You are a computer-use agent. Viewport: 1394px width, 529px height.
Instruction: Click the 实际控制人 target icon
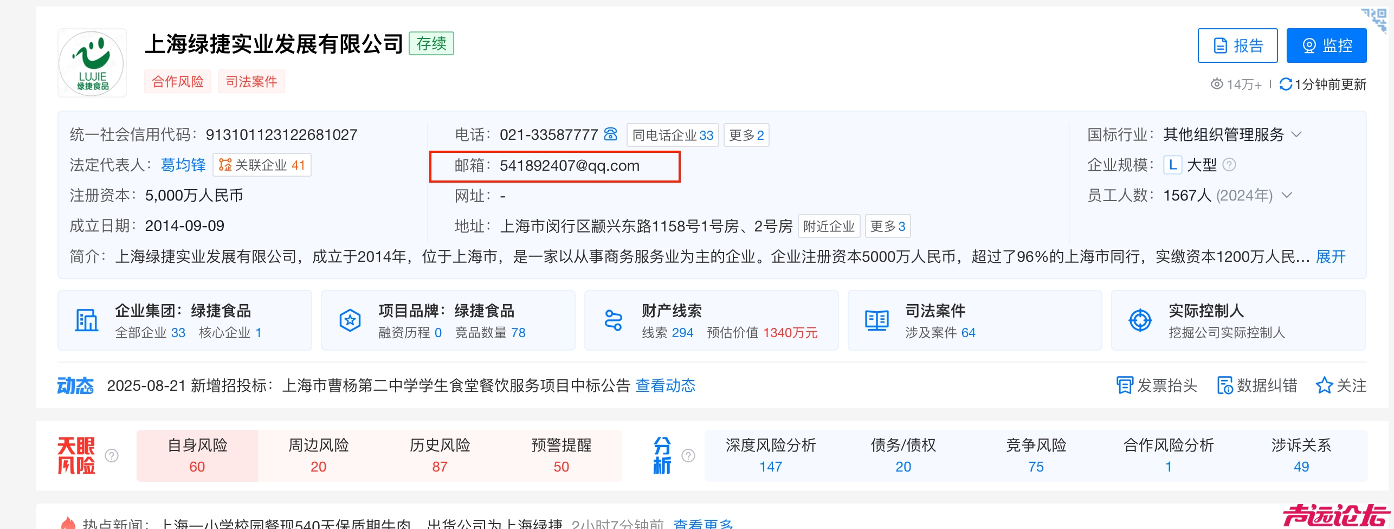point(1140,320)
